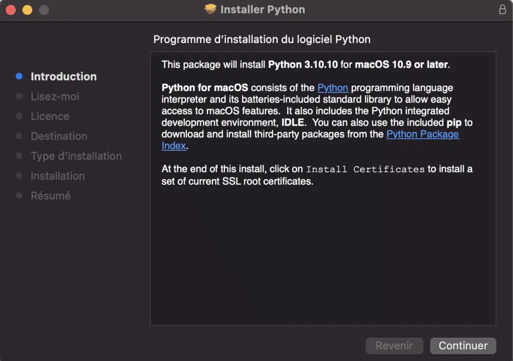
Task: Select the Installation step in the sidebar
Action: coord(58,176)
